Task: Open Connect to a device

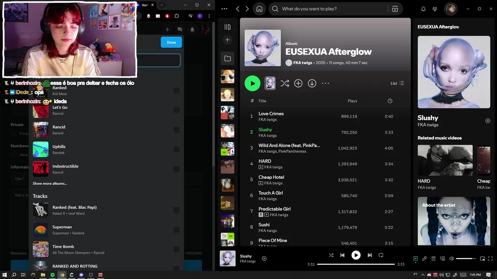Action: pos(443,258)
